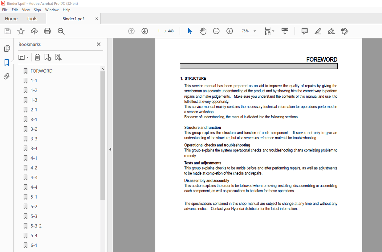The height and width of the screenshot is (252, 382).
Task: Select the 5-2 bookmark
Action: click(34, 206)
